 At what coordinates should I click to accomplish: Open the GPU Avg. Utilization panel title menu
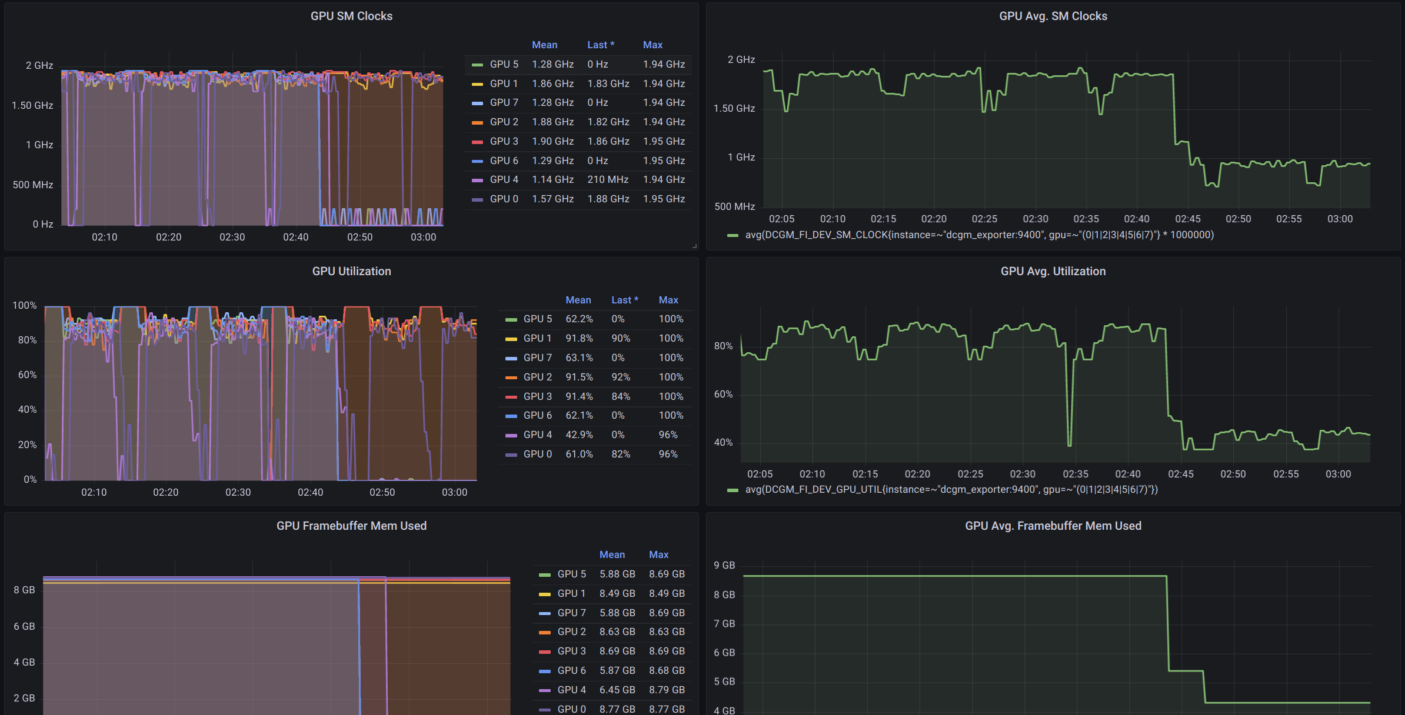(x=1053, y=271)
